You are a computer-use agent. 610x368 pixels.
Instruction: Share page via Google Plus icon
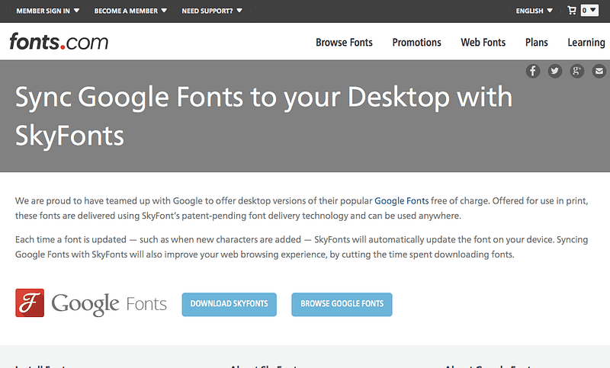577,71
